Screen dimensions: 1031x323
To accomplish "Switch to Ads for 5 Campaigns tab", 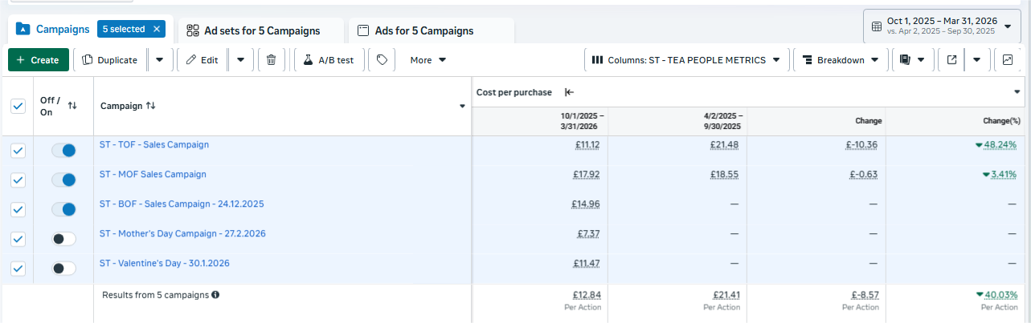I will (415, 30).
